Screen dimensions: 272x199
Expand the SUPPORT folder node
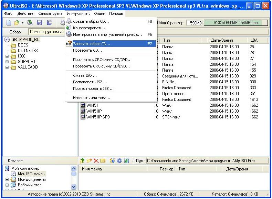pos(7,62)
